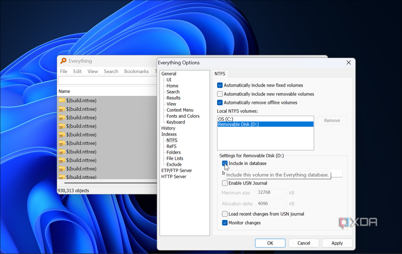Open the ReFS index settings
Viewport: 402px width, 254px height.
171,146
